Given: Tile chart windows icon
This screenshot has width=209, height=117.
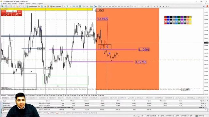Looking at the screenshot, I should point(80,6).
